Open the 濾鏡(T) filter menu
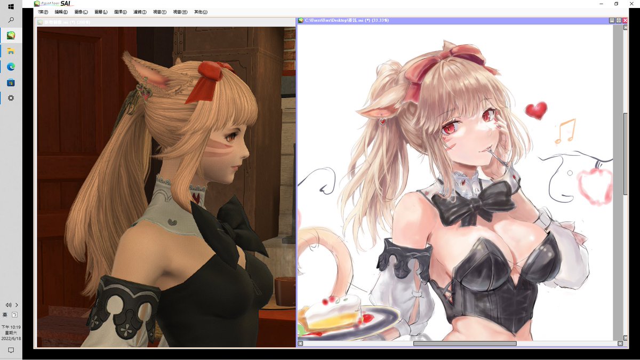 (x=140, y=12)
